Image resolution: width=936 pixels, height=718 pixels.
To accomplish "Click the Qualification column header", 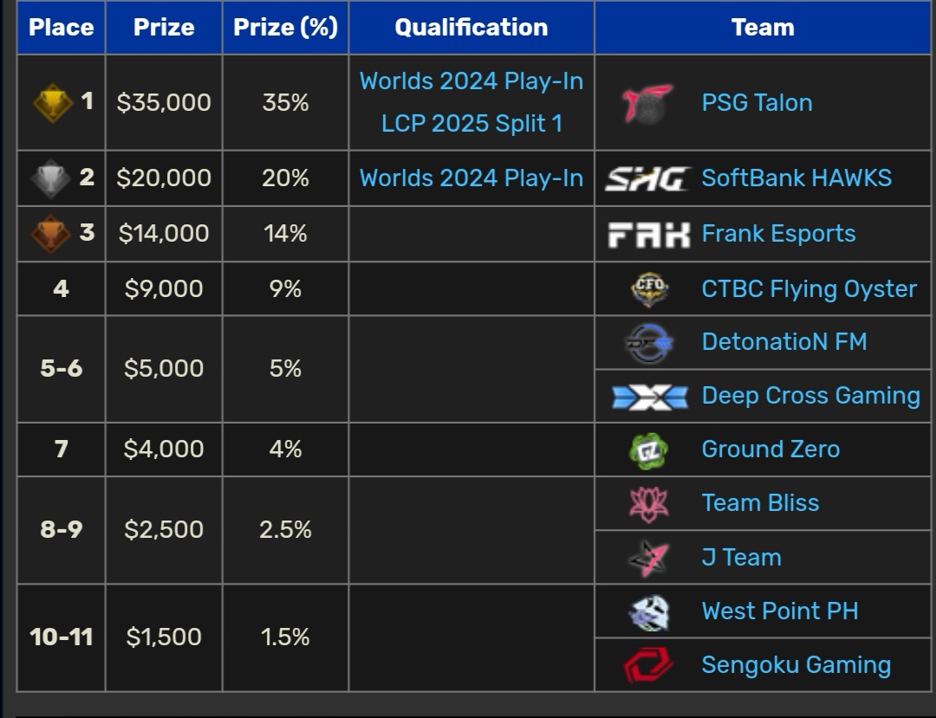I will [x=471, y=28].
